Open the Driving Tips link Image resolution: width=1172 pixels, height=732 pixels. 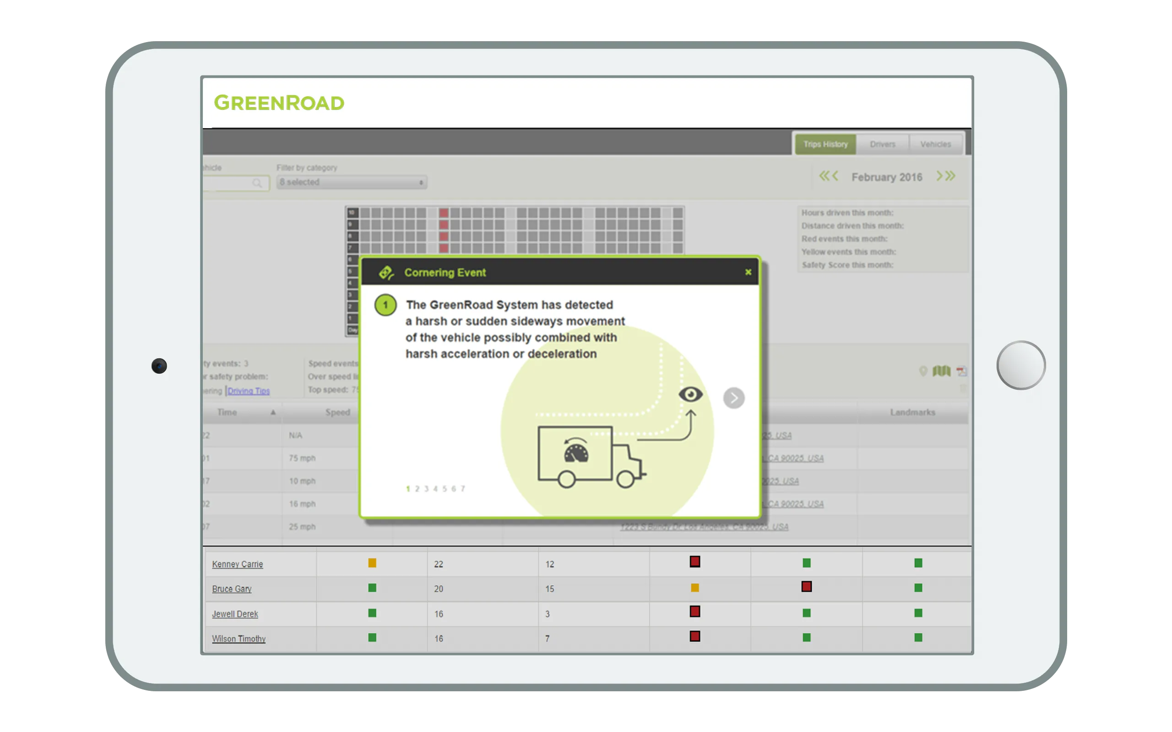(249, 391)
